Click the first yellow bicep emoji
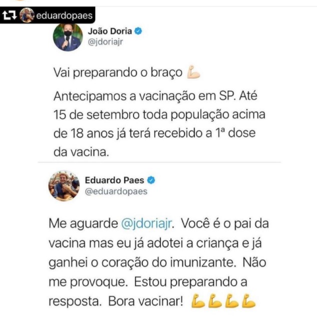317x321 pixels. pos(198,301)
